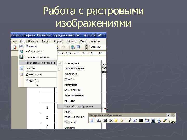
Task: Enable the Visual Basic toolbar
Action: pos(79,74)
